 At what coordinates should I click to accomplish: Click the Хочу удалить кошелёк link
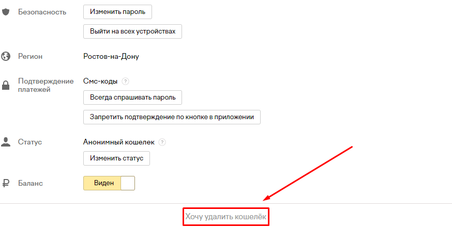[226, 217]
